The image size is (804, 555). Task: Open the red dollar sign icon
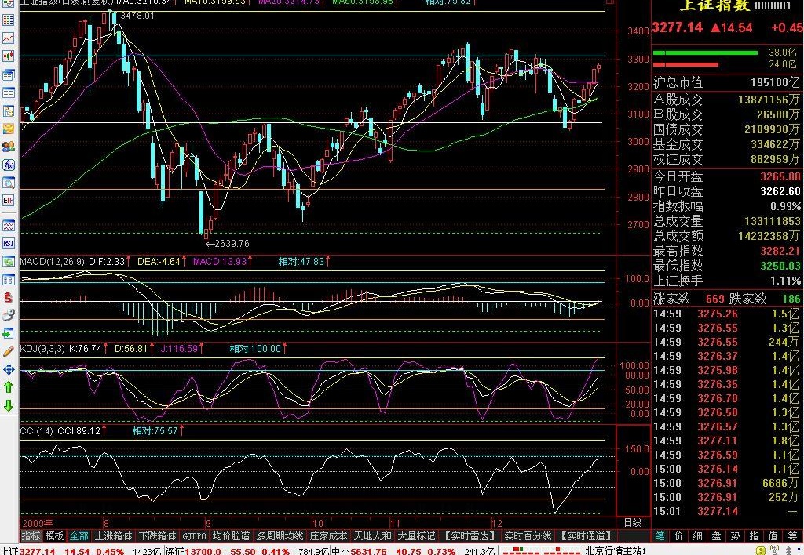(8, 297)
